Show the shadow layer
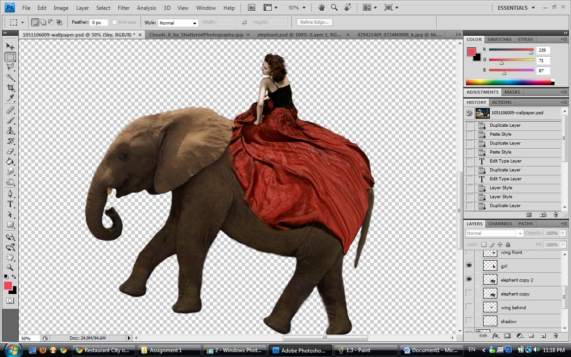571x357 pixels. coord(469,321)
